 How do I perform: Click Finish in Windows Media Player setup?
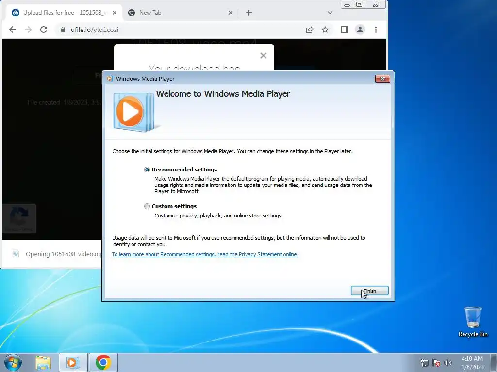point(369,291)
